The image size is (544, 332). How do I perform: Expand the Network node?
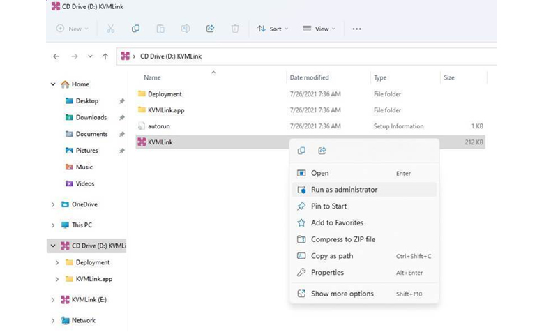click(53, 321)
